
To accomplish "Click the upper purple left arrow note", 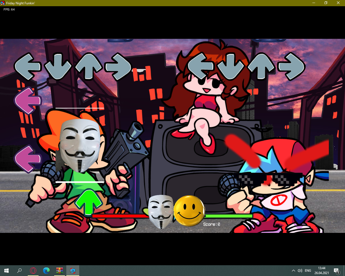I will pos(28,101).
